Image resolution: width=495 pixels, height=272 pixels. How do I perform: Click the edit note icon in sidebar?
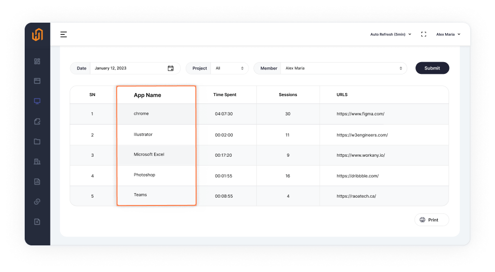[x=37, y=121]
